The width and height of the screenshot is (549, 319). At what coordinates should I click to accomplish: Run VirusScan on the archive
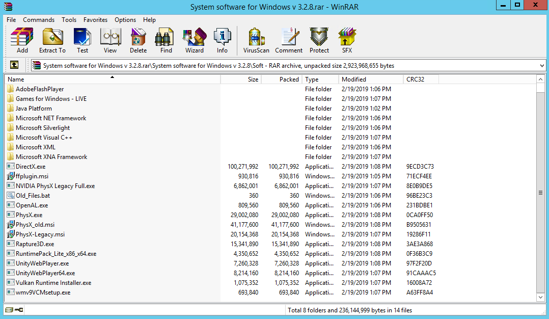(x=256, y=40)
